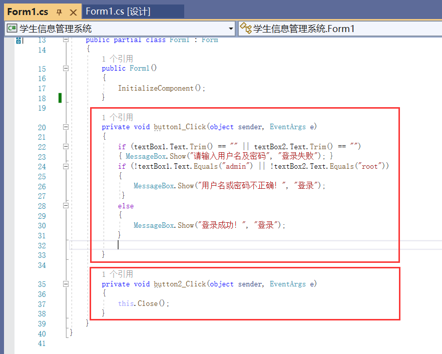Open the 学生信息管理系统.Form1 type dropdown

340,29
